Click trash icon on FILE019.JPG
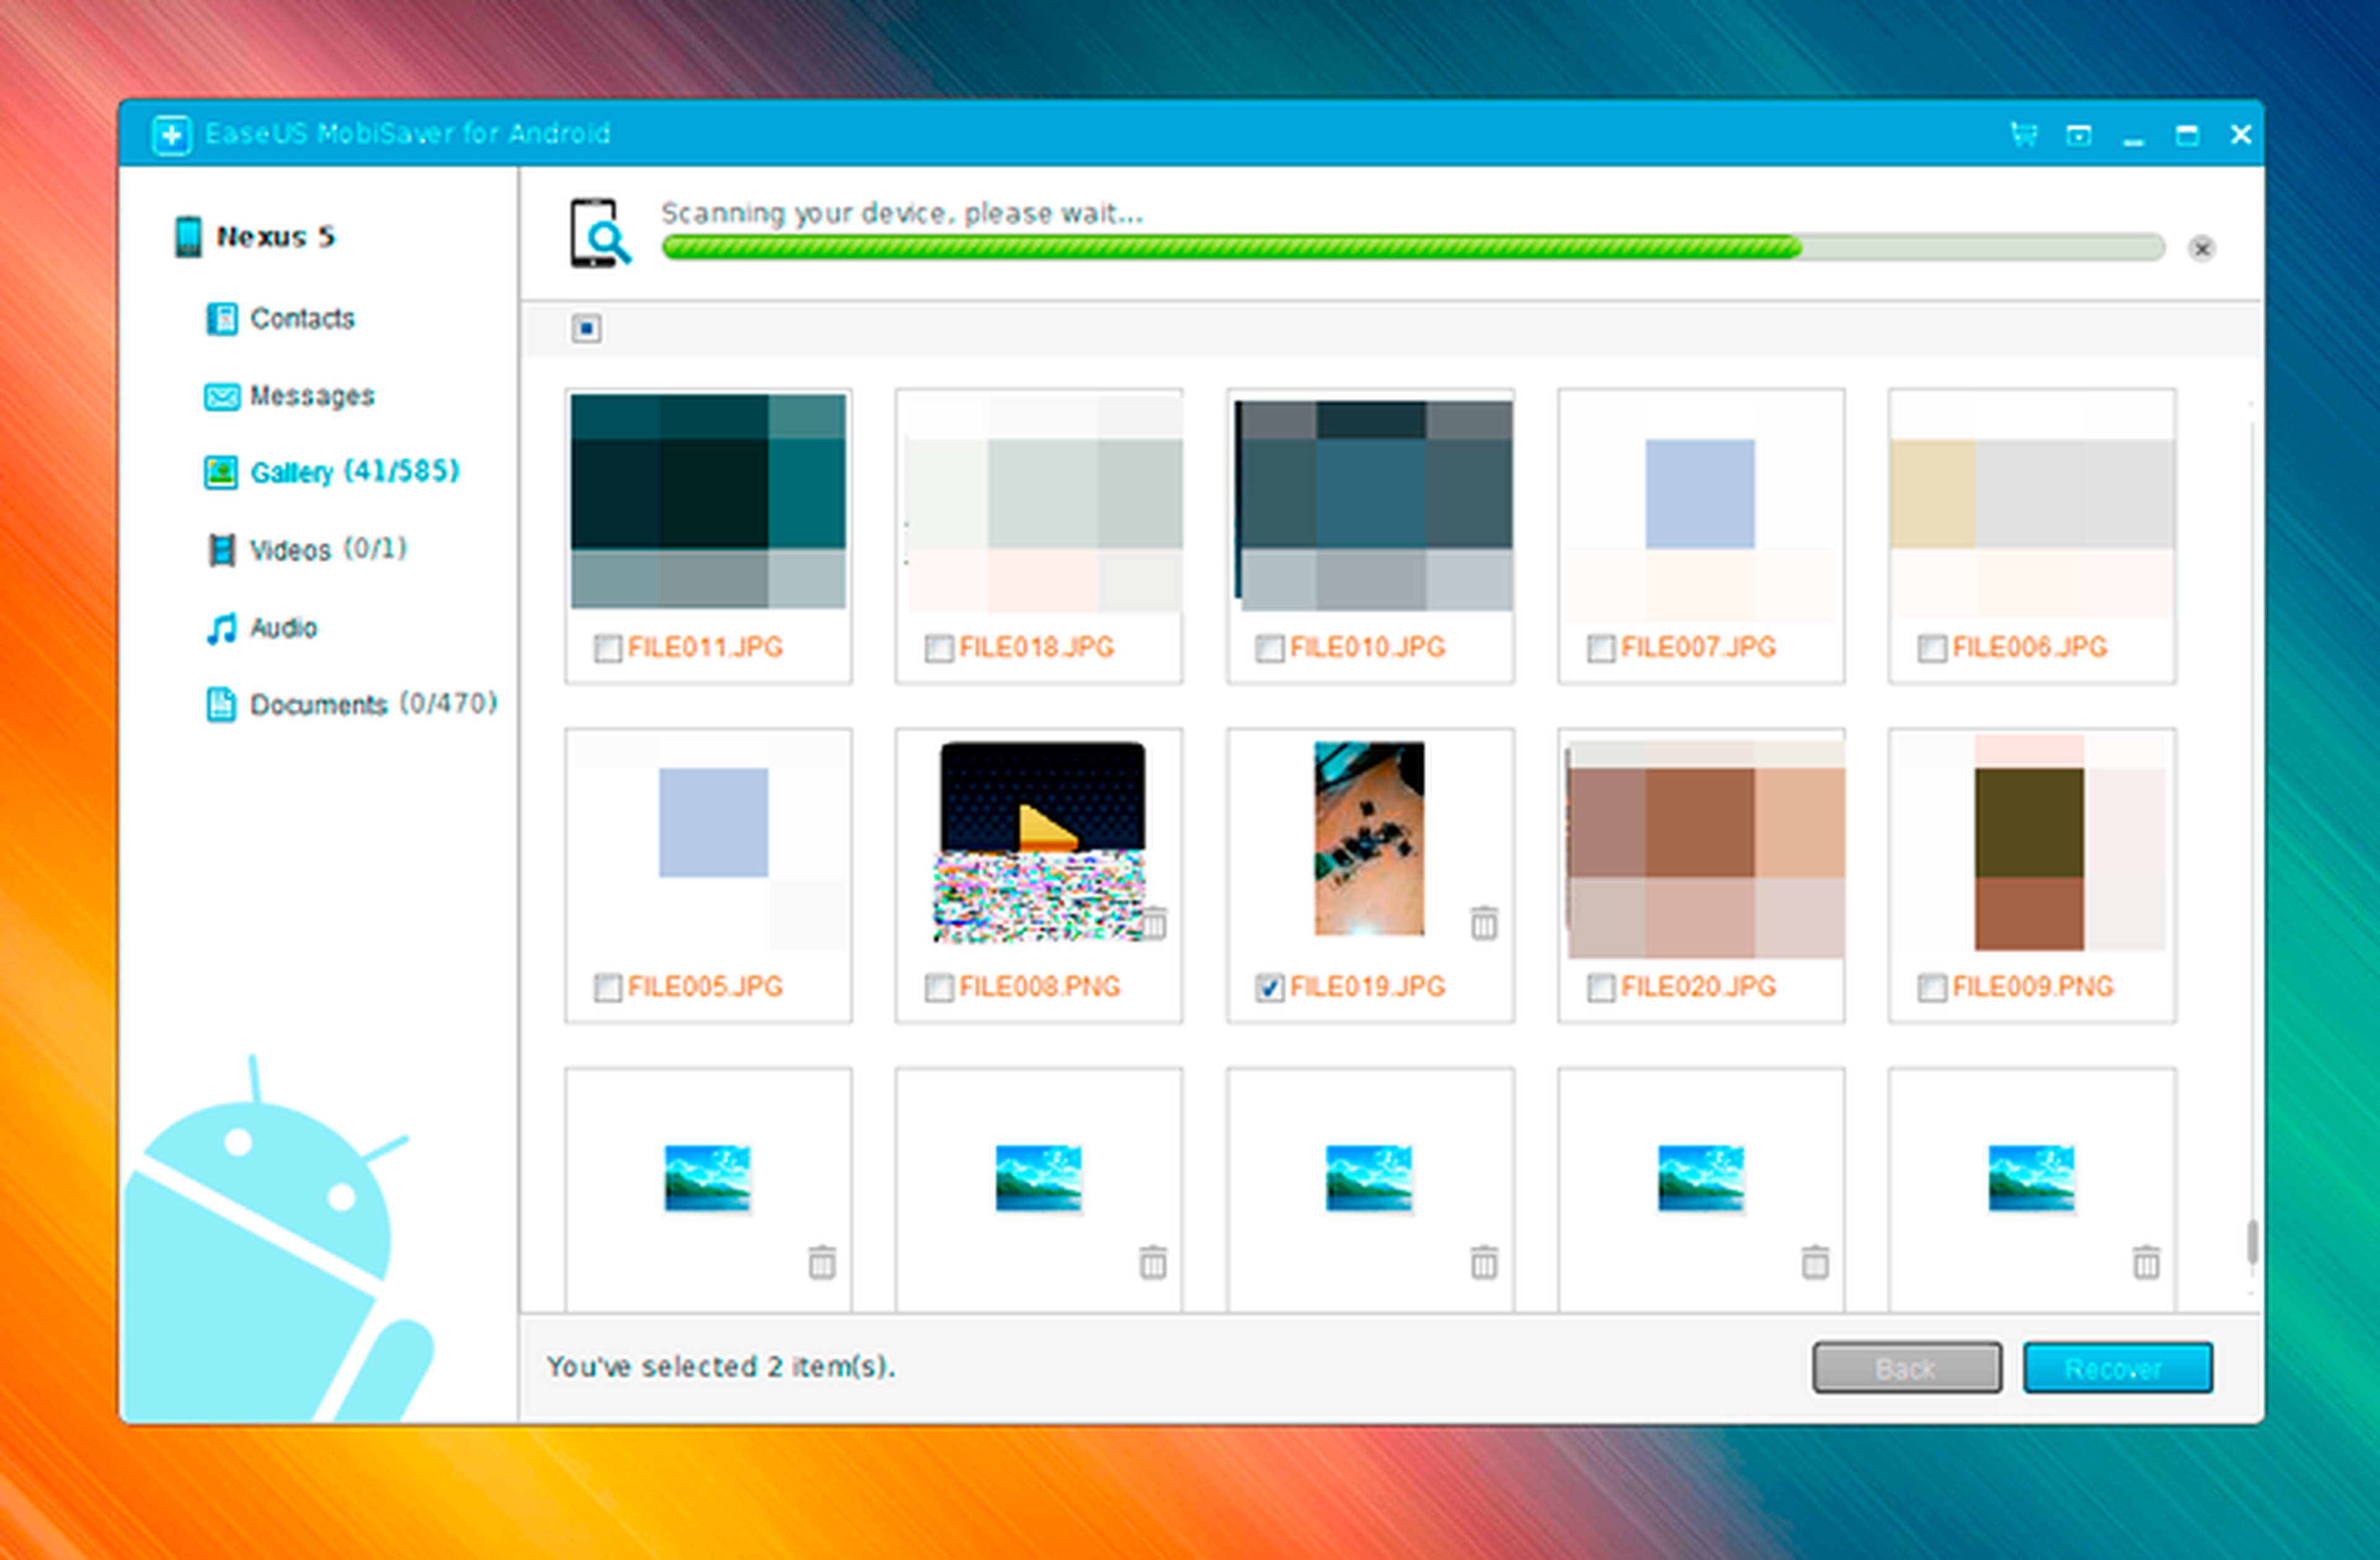 pyautogui.click(x=1484, y=922)
